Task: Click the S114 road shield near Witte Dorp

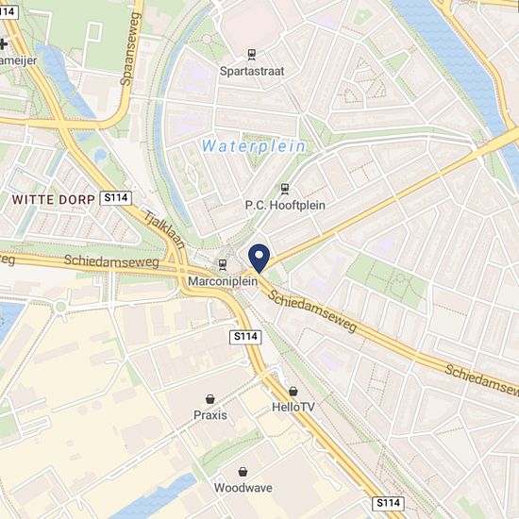Action: [x=116, y=198]
